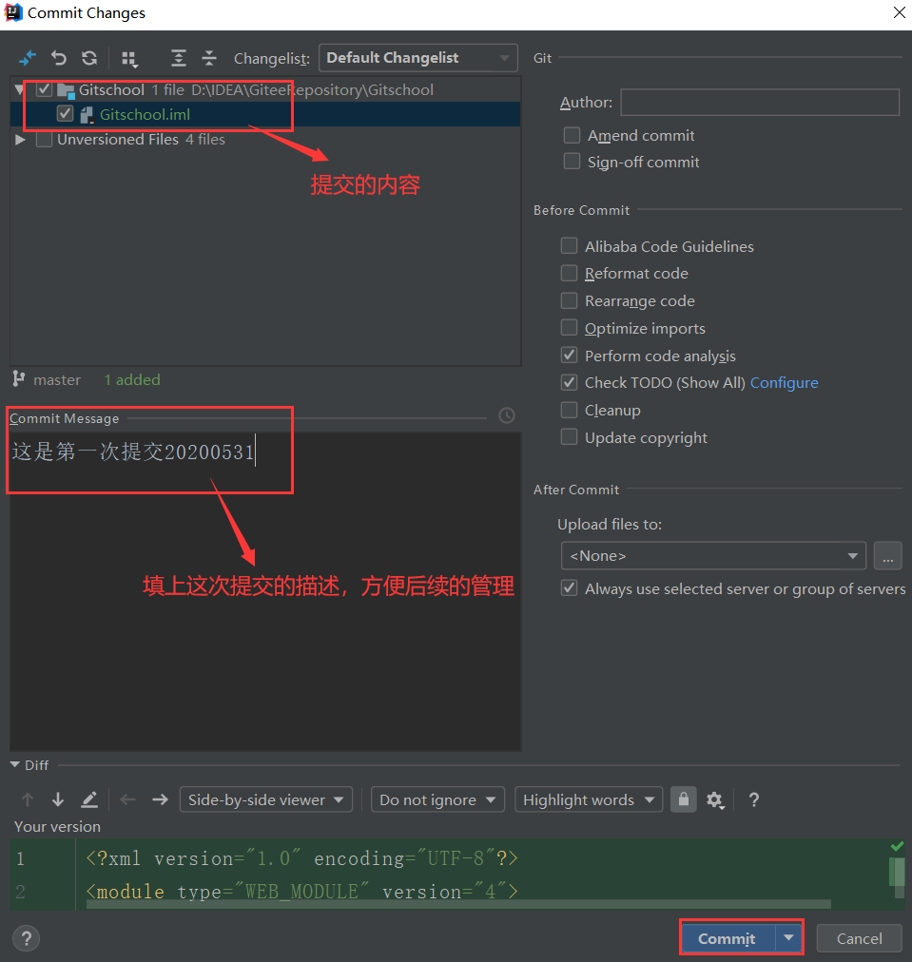Screen dimensions: 912x962
Task: Uncheck the Gitschool.iml file checkbox
Action: [x=65, y=114]
